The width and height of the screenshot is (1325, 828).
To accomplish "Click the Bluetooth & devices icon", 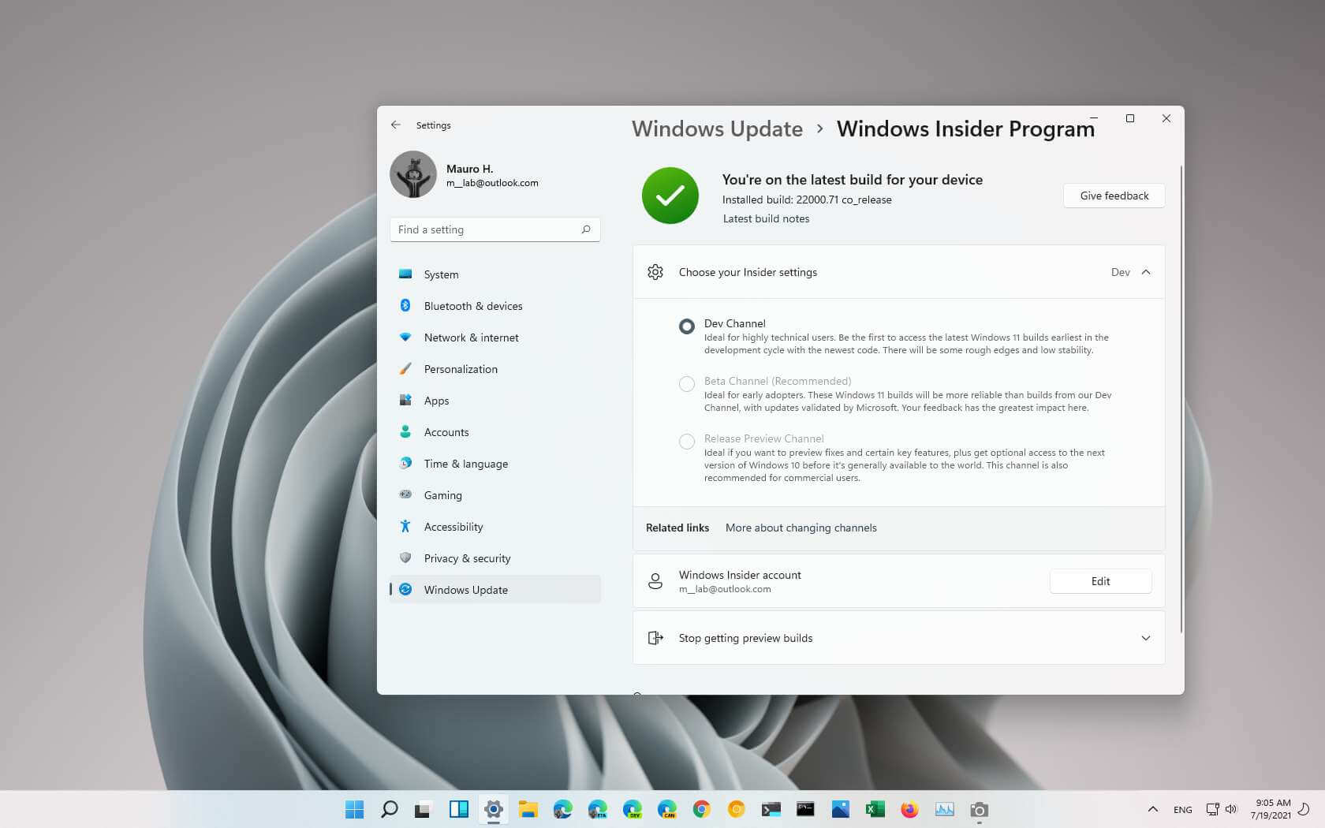I will click(x=405, y=305).
